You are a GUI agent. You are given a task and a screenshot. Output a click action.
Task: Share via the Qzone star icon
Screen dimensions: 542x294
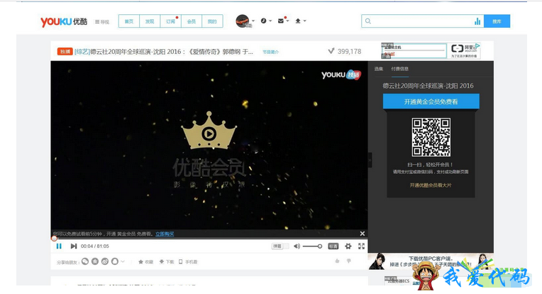click(x=95, y=261)
